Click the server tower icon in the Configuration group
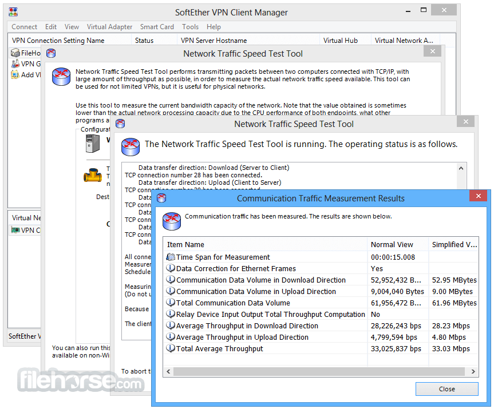 click(93, 144)
